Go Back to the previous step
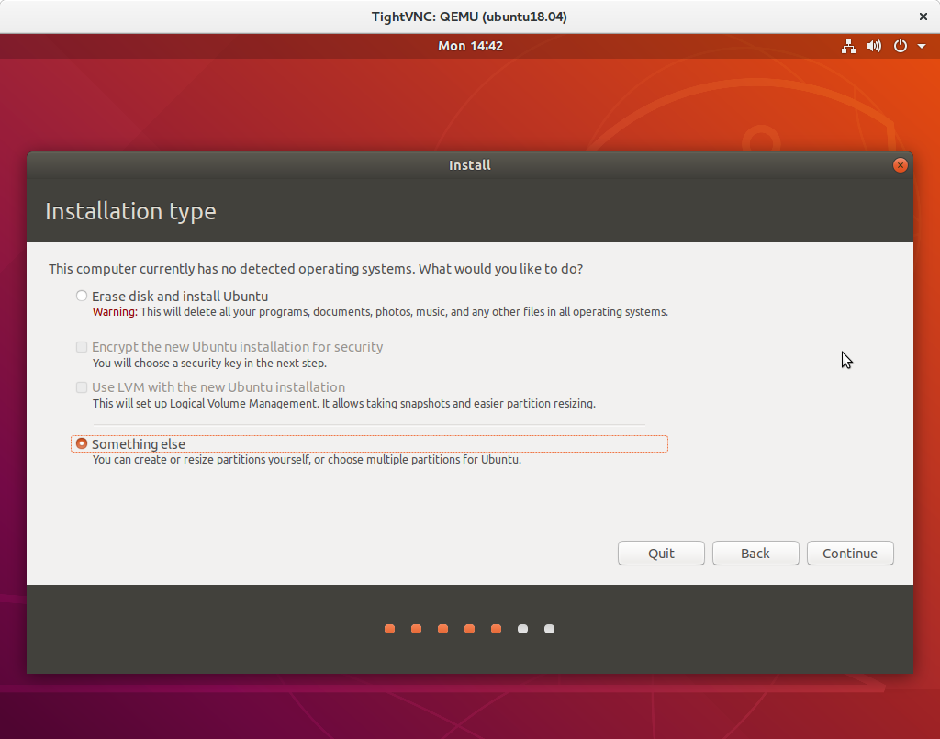 (755, 554)
